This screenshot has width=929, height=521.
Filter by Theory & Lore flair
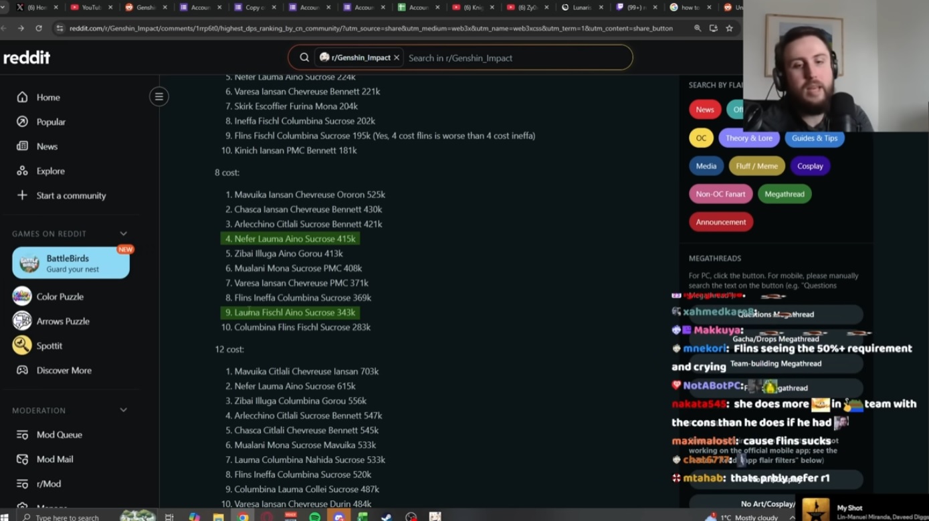pos(748,138)
